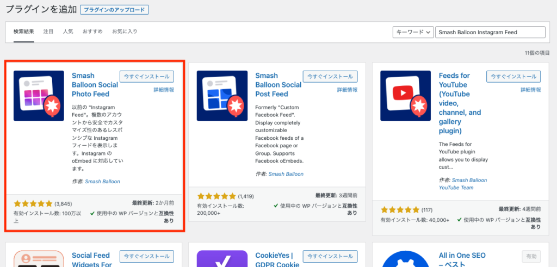The height and width of the screenshot is (267, 557).
Task: Click the plugin search input field
Action: tap(490, 32)
